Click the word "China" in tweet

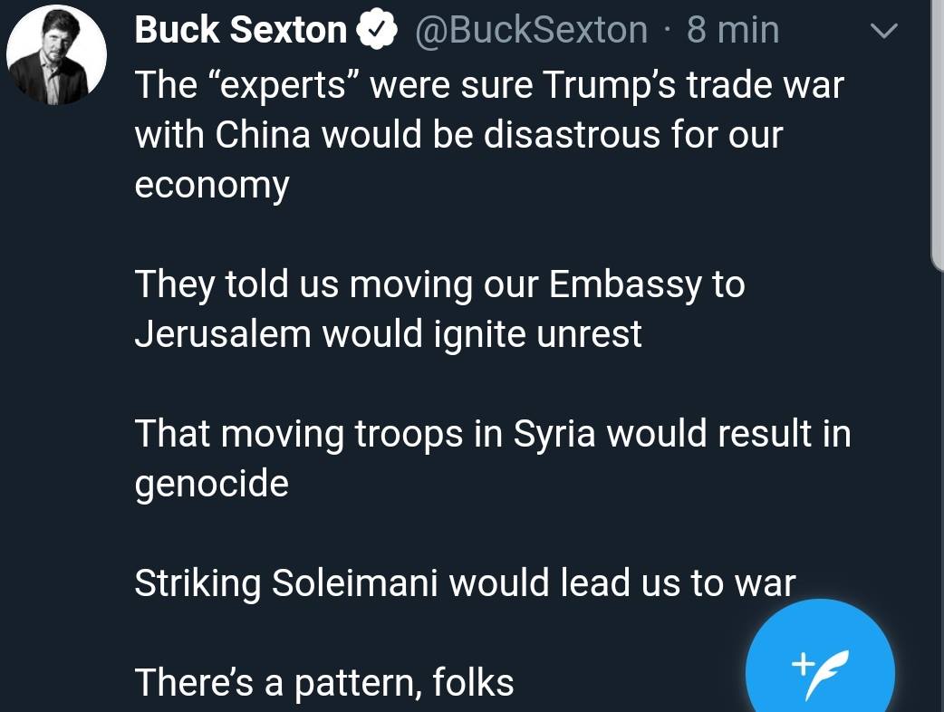pyautogui.click(x=263, y=134)
